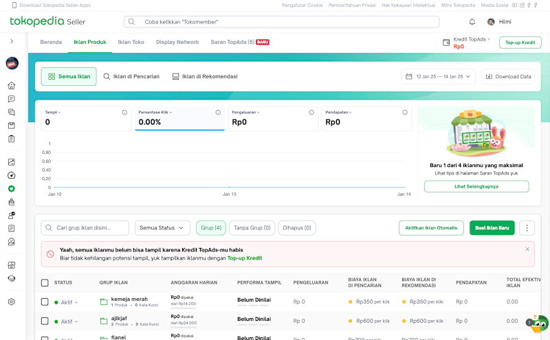
Task: Click the Cari grup iklan search field
Action: 85,228
